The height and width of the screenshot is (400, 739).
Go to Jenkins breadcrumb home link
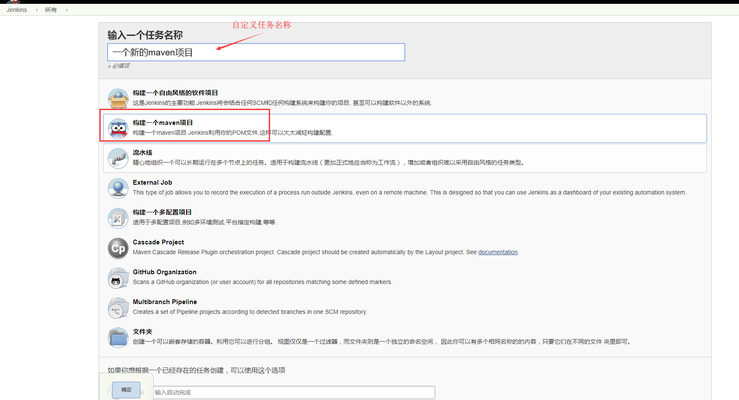tap(17, 10)
